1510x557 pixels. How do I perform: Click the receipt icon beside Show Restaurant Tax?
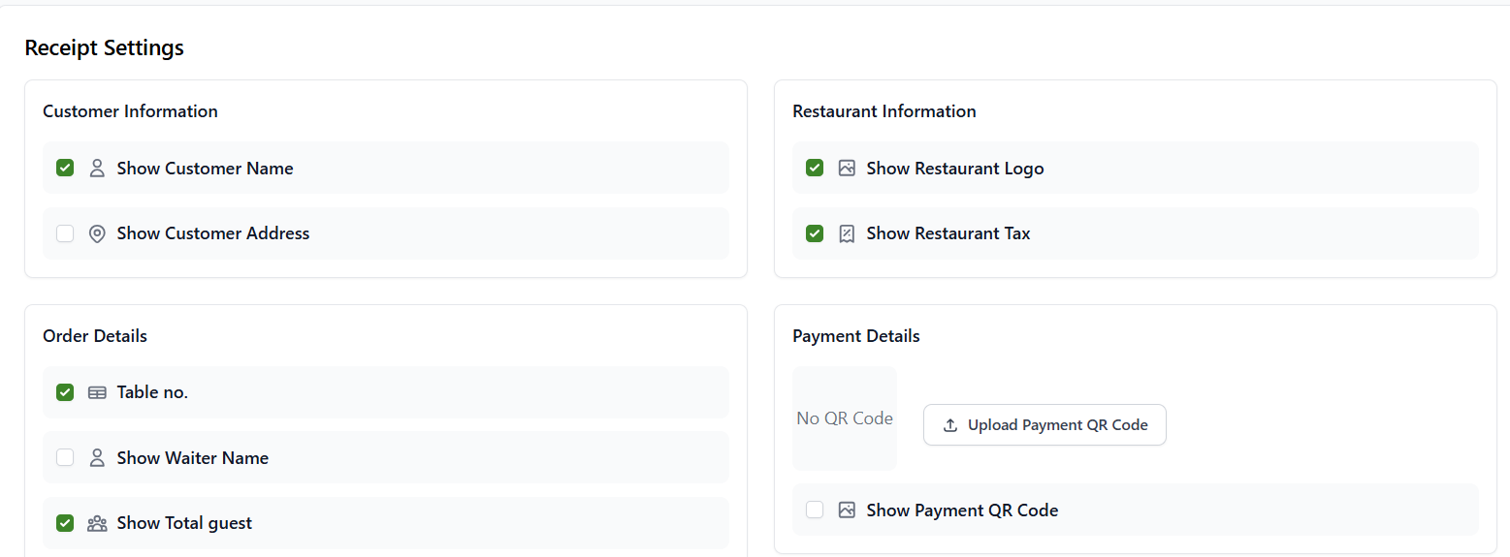click(x=847, y=233)
